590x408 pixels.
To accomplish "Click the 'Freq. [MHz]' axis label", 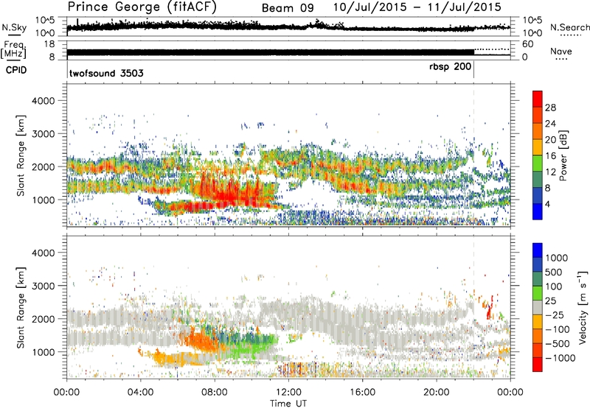I will (x=13, y=50).
